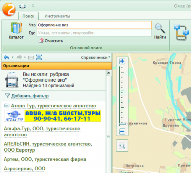
Task: Switch to the Поиск tab
Action: [28, 16]
